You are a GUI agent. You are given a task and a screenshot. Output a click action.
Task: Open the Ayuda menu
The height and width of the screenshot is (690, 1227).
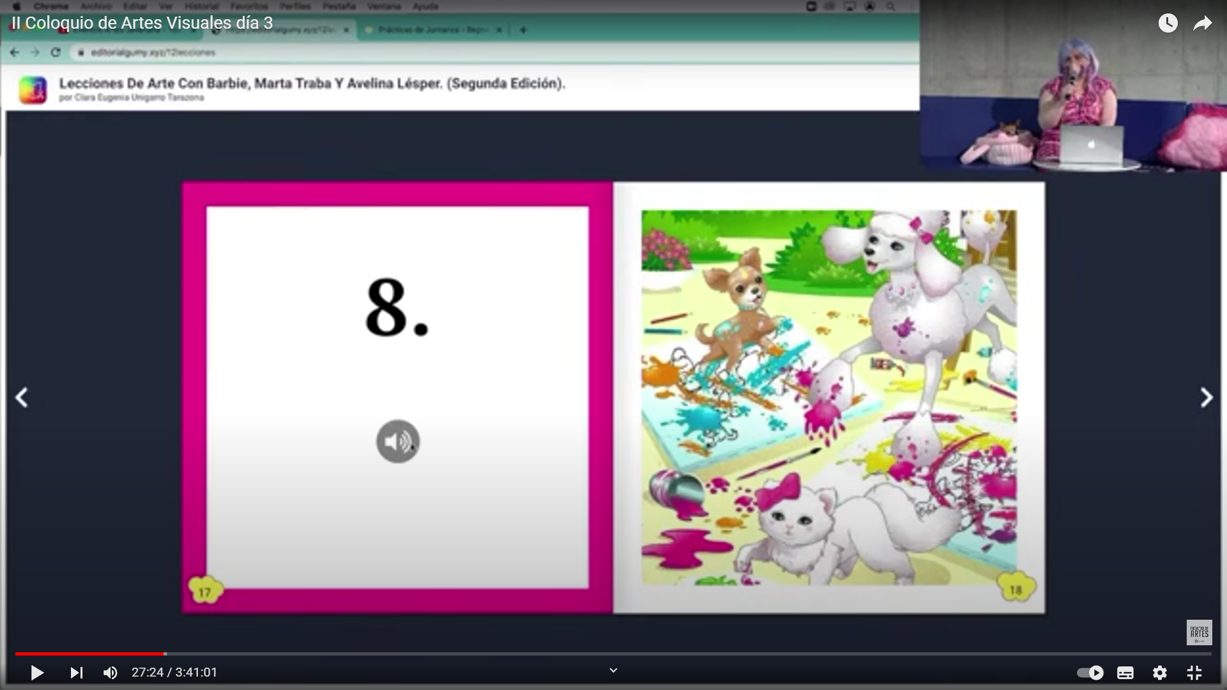tap(425, 6)
